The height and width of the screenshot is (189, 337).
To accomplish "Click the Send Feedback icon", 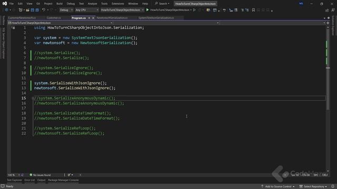I will pos(333,10).
